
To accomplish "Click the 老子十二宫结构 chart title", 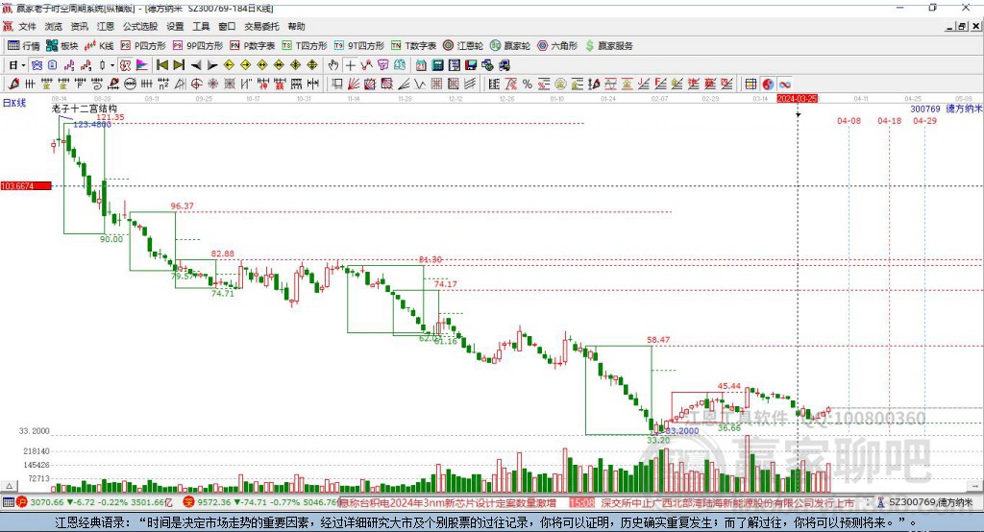I will [x=85, y=109].
